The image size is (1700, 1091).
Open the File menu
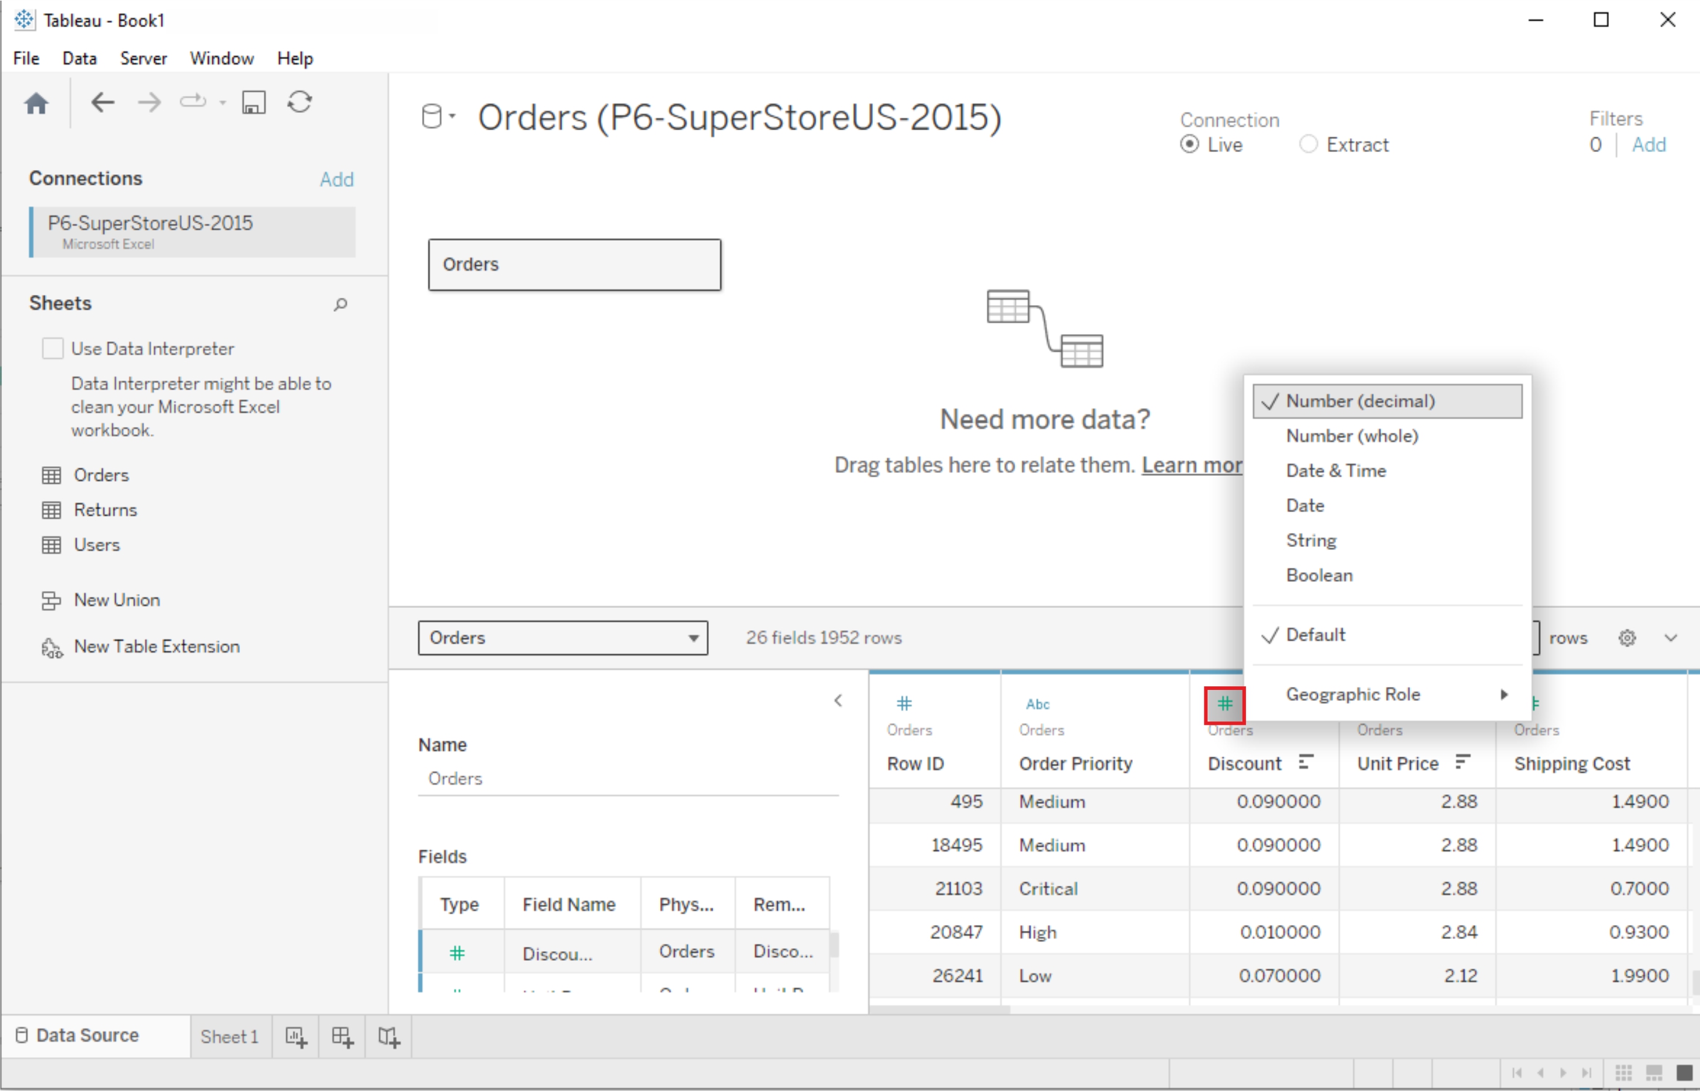click(26, 58)
